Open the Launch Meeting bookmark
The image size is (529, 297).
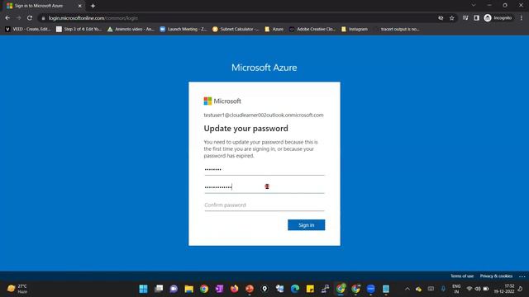point(183,30)
